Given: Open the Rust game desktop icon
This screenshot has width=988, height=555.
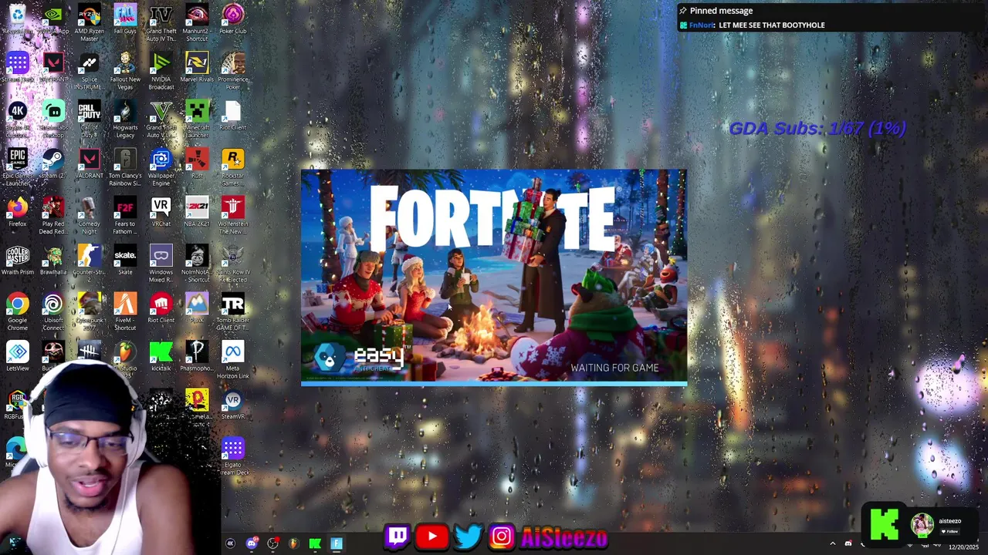Looking at the screenshot, I should pyautogui.click(x=197, y=164).
